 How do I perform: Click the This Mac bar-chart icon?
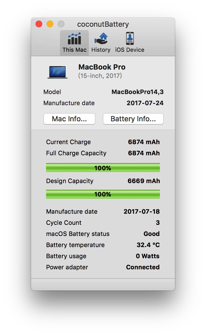click(74, 39)
